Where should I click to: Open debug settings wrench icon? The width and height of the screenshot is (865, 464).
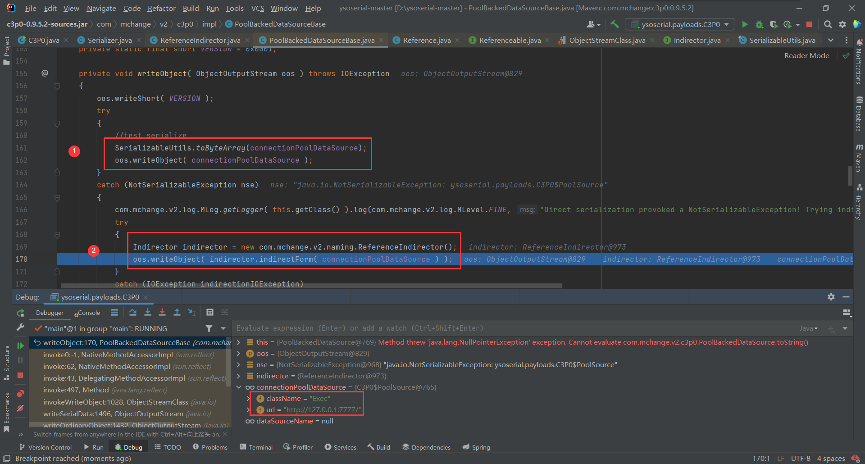pos(20,328)
